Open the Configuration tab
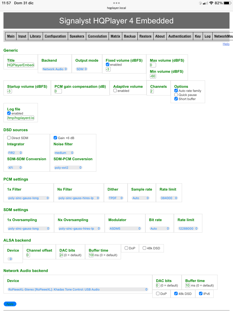The image size is (233, 311). pyautogui.click(x=55, y=36)
